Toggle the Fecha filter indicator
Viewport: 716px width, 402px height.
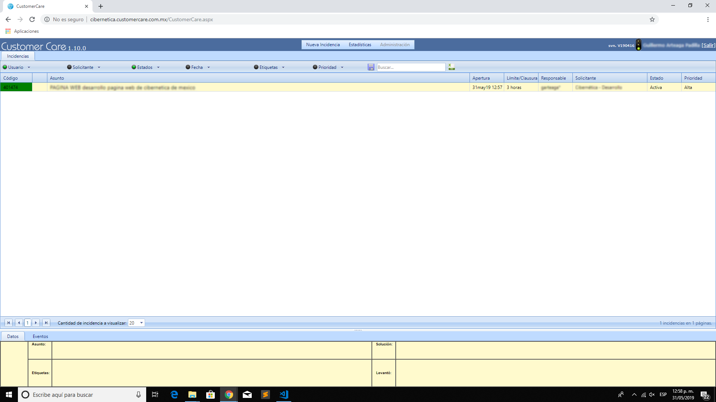tap(188, 67)
